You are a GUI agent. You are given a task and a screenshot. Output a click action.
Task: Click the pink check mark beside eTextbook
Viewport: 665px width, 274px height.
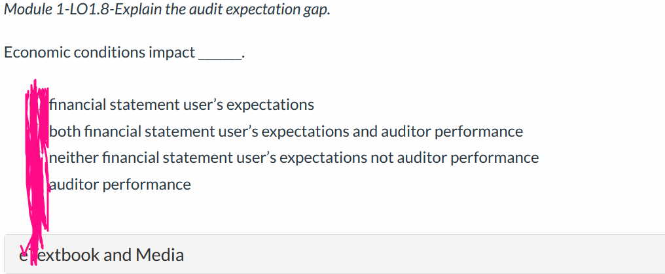[x=25, y=250]
